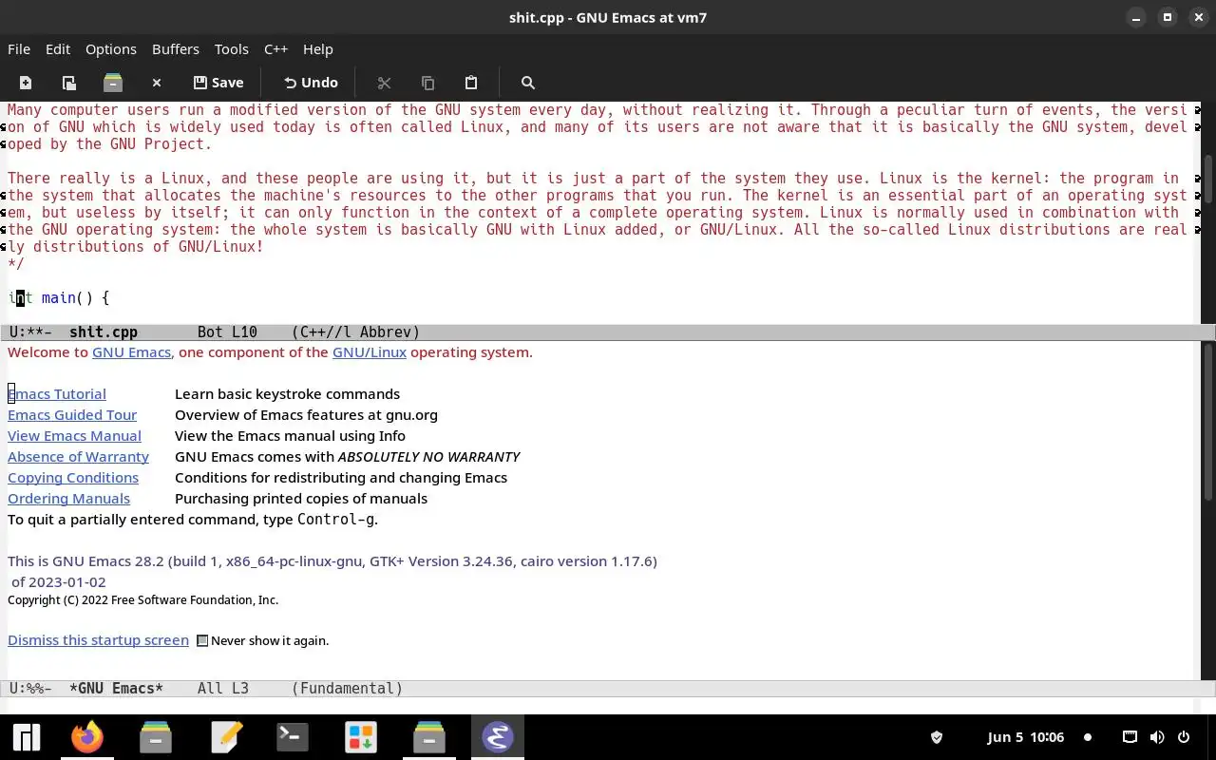The width and height of the screenshot is (1216, 760).
Task: Open the Buffers menu
Action: (176, 48)
